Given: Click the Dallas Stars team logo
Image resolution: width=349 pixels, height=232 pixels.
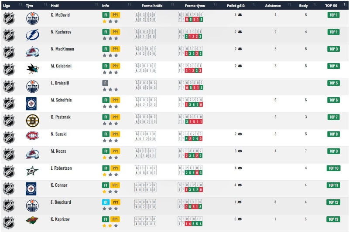Looking at the screenshot, I should [x=32, y=171].
